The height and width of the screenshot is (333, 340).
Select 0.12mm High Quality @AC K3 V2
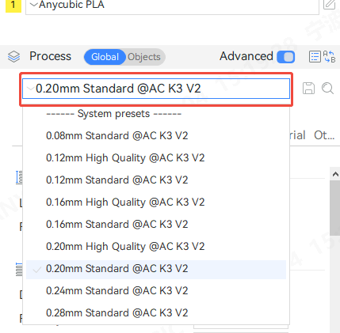156,158
